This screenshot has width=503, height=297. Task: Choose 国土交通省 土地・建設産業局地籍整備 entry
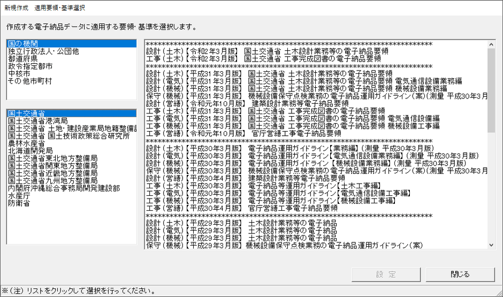click(x=72, y=128)
